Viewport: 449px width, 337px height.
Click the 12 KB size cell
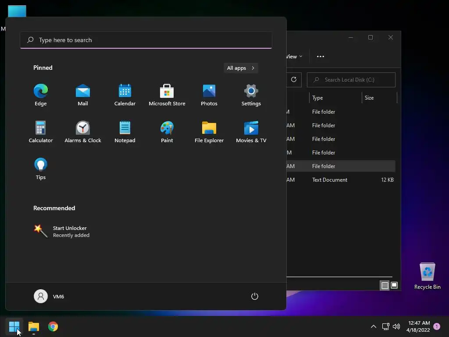pos(387,179)
